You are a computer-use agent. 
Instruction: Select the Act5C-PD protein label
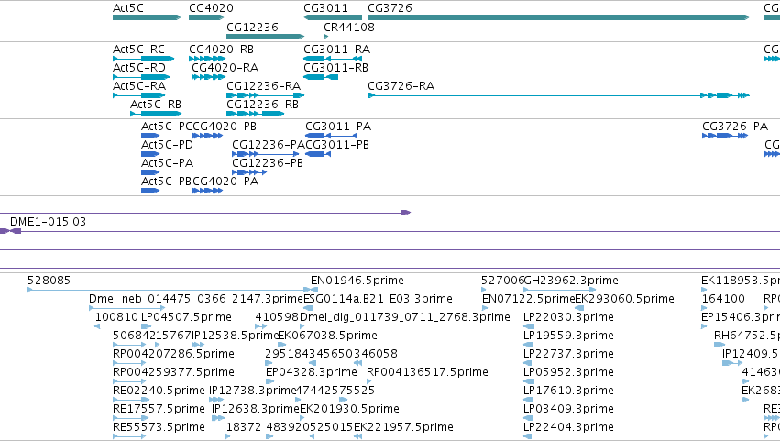point(167,145)
